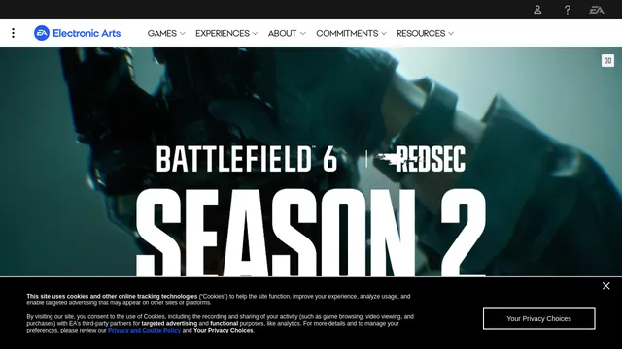Pause the hero video
This screenshot has width=622, height=349.
coord(607,60)
